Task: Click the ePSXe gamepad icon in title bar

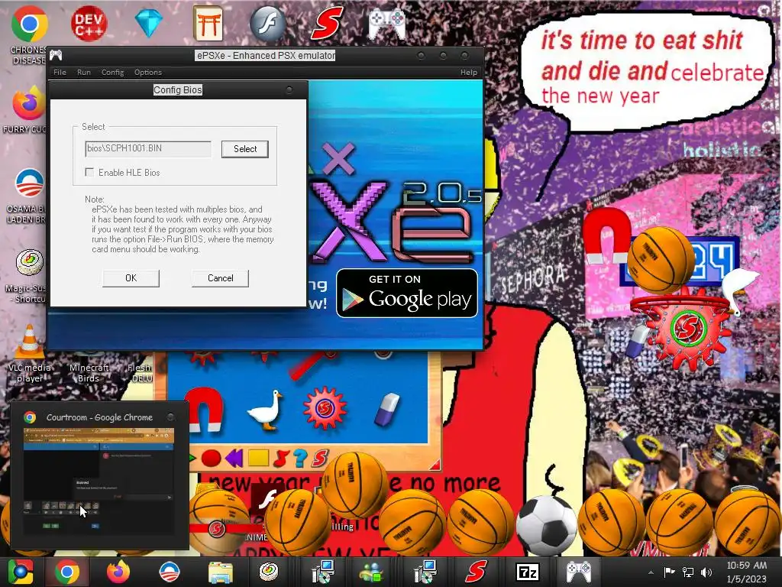Action: [x=57, y=55]
